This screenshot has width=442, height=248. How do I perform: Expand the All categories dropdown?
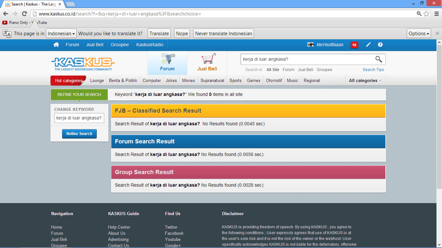[x=365, y=81]
